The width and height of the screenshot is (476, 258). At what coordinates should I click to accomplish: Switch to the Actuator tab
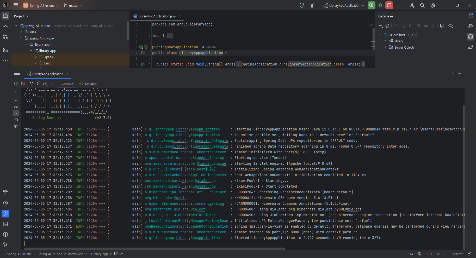[x=88, y=84]
